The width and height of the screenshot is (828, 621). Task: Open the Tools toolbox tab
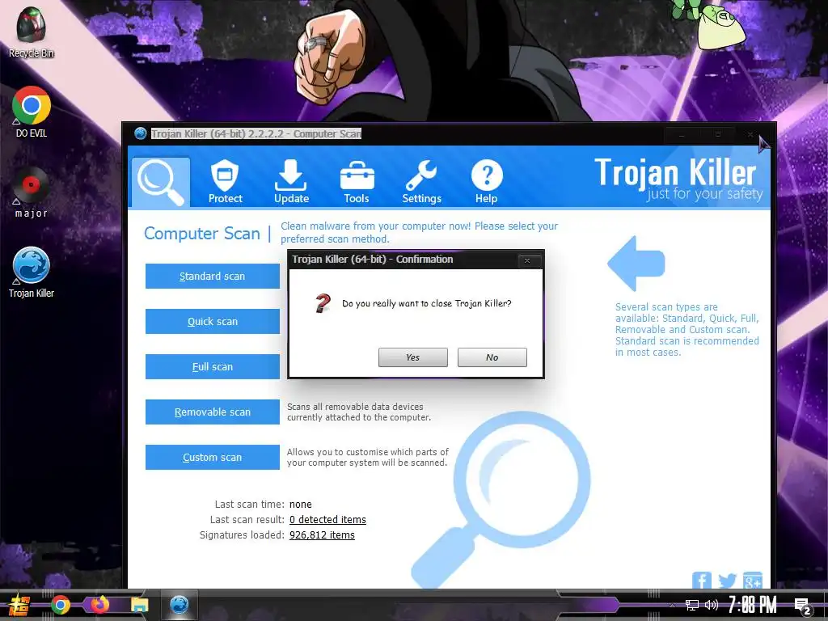pos(357,182)
